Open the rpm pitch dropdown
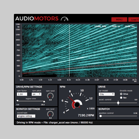139x139 pixels. (36, 94)
